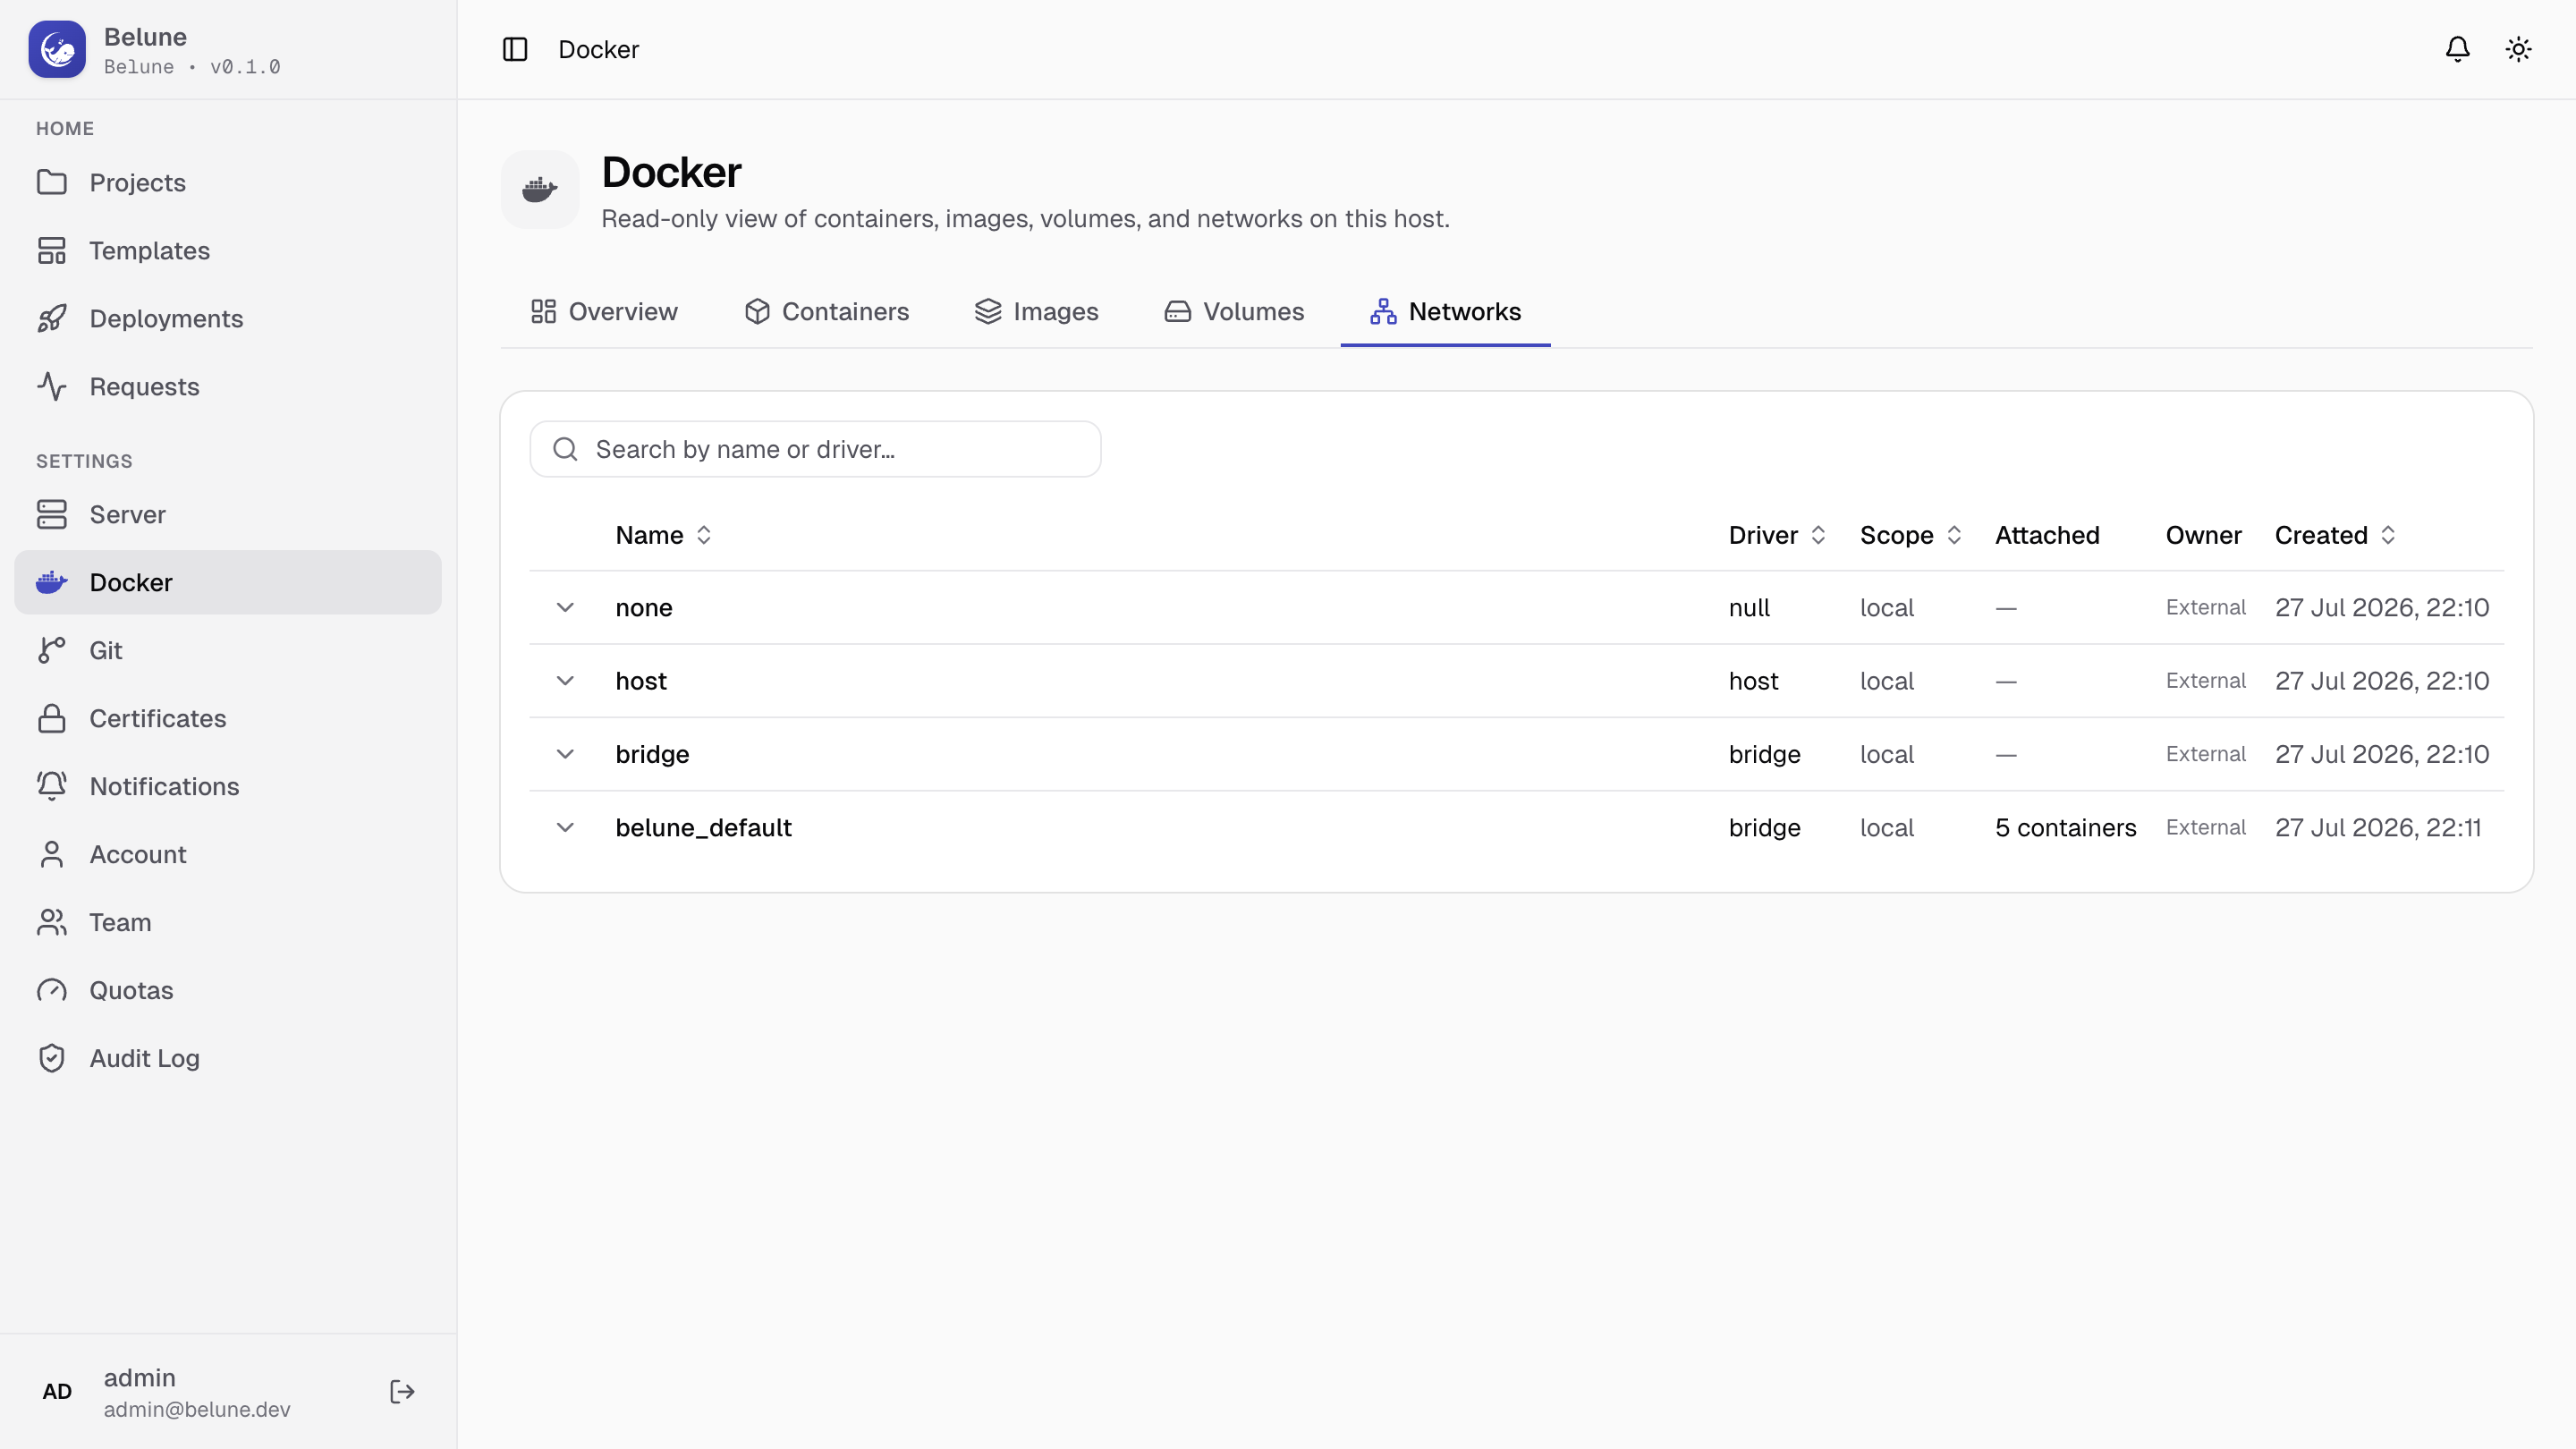Click the Server rack icon
Image resolution: width=2576 pixels, height=1449 pixels.
(52, 514)
